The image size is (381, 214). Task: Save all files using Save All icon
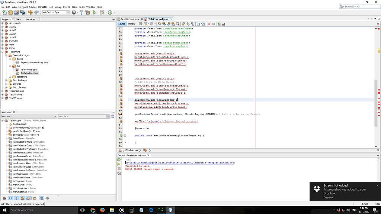(x=22, y=12)
